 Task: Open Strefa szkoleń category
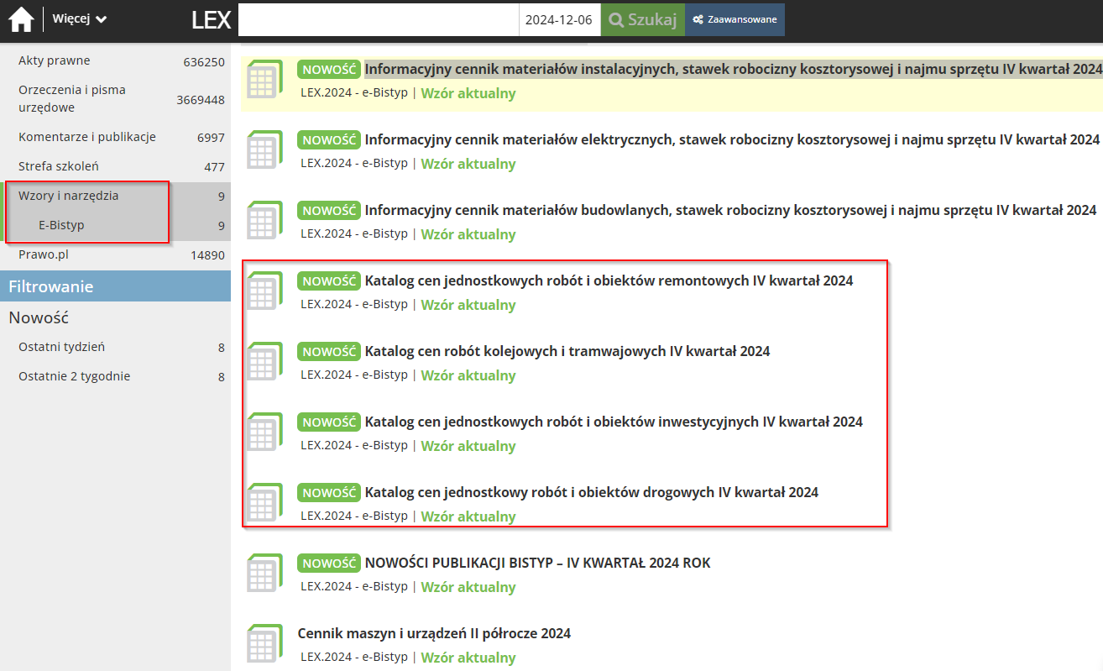tap(59, 166)
